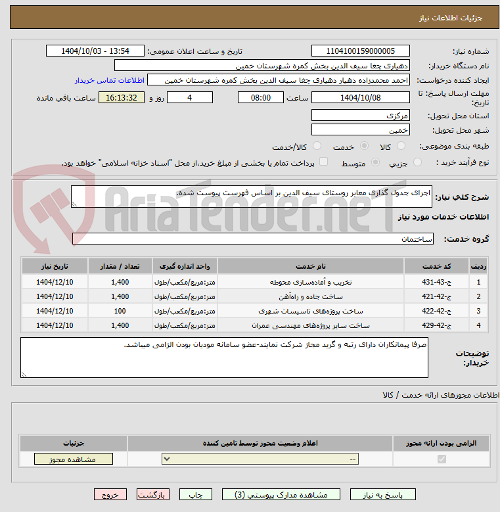Click the توضیحات خریدار notes textarea
This screenshot has width=500, height=512.
(x=224, y=358)
